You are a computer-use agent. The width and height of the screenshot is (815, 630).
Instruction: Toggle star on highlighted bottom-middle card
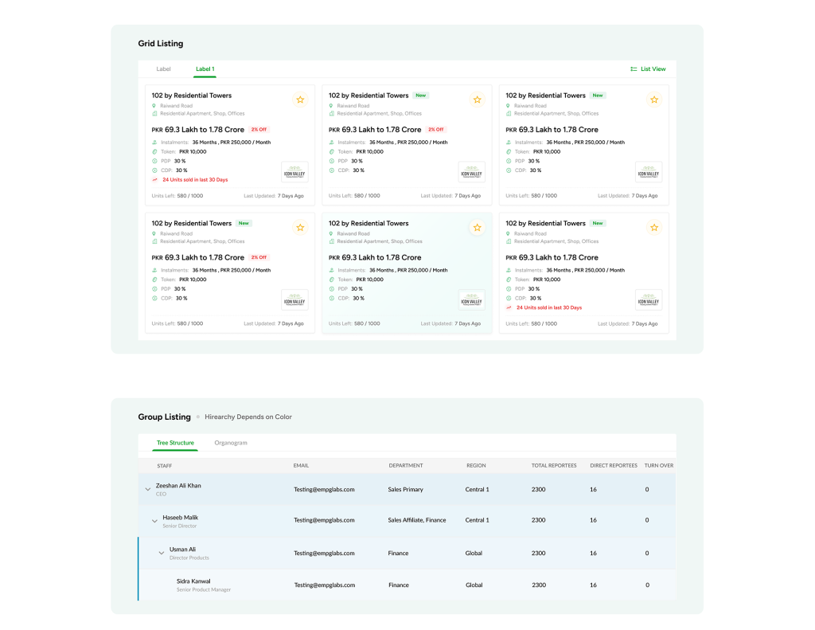[477, 228]
